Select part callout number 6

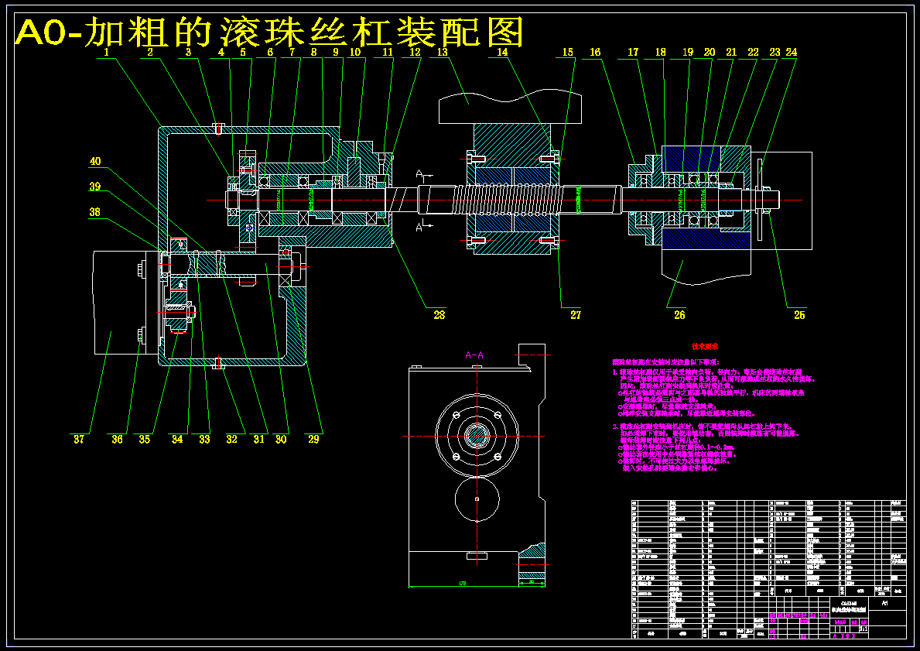[x=270, y=52]
